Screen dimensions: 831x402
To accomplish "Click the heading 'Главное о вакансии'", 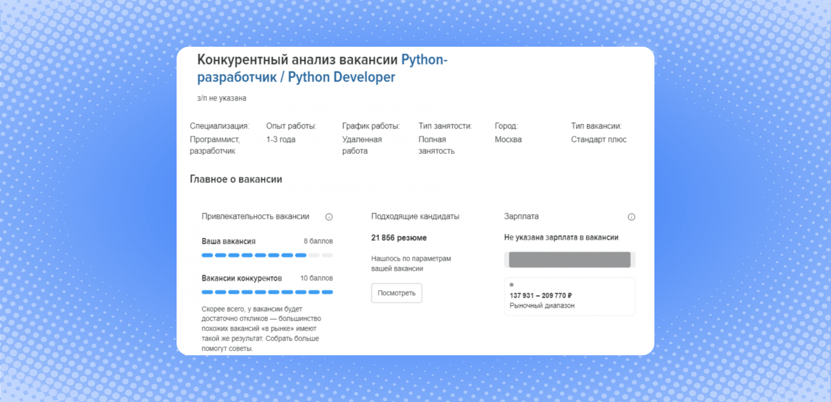I will [236, 179].
